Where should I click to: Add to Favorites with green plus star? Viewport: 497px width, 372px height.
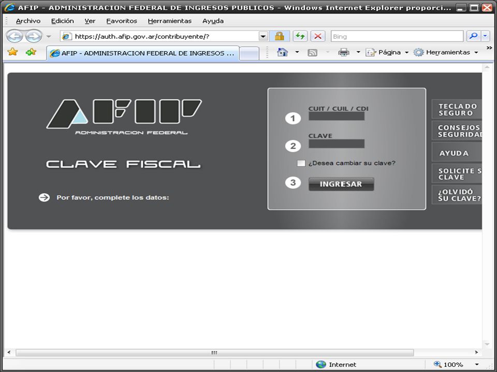31,52
